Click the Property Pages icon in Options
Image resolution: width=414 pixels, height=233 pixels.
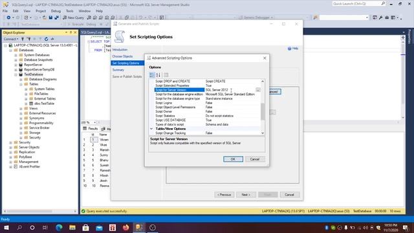[166, 75]
